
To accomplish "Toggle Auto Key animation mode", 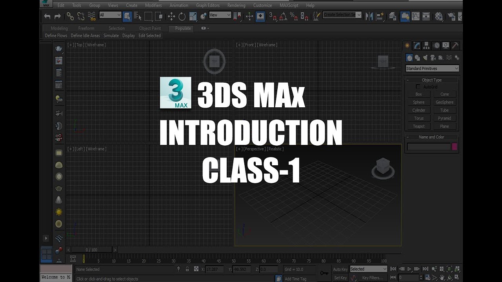I will click(x=340, y=269).
